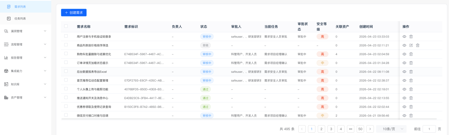Expand the 流程管理 menu chevron
449x135 pixels.
[x=45, y=44]
